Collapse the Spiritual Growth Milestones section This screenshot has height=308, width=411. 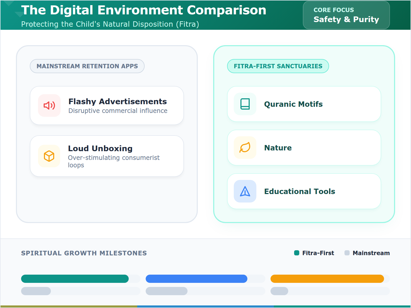pyautogui.click(x=84, y=253)
